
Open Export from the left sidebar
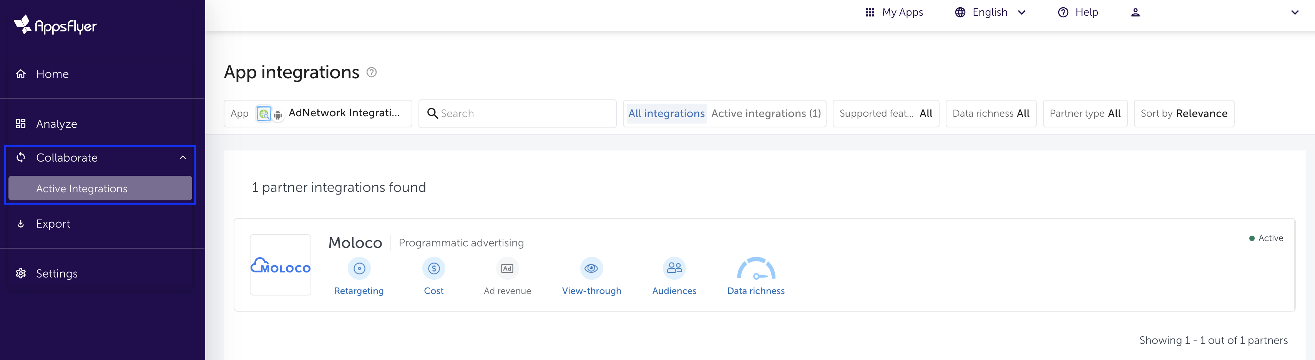[x=53, y=223]
